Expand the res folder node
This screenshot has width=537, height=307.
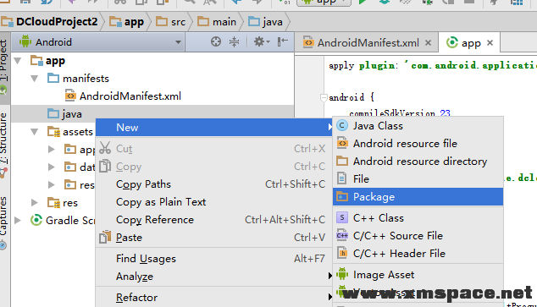point(34,203)
